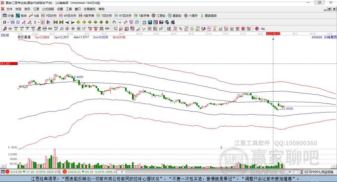Select the n² square tool icon

tap(56, 29)
